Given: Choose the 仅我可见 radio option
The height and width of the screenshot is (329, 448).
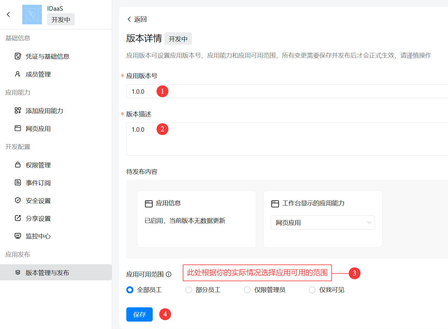Looking at the screenshot, I should (x=312, y=290).
